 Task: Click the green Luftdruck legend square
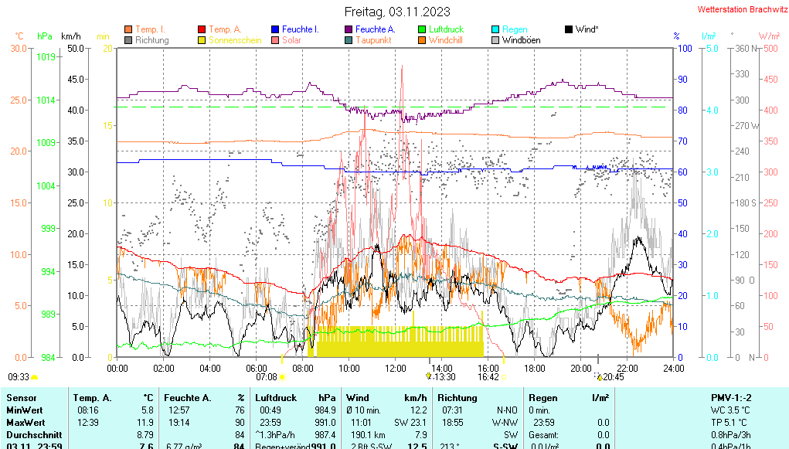[422, 29]
